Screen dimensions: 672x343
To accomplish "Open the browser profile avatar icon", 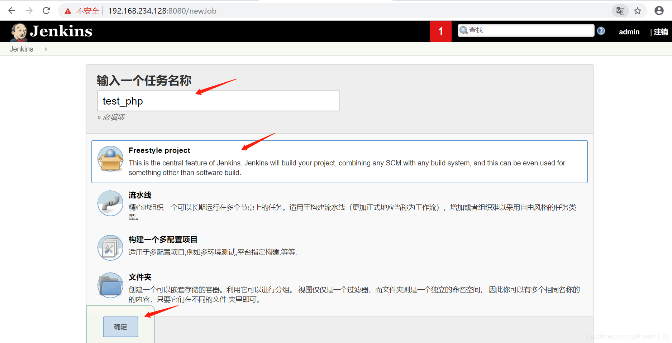I will click(x=659, y=11).
